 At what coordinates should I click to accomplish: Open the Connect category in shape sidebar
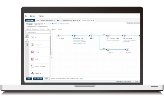[x=27, y=37]
